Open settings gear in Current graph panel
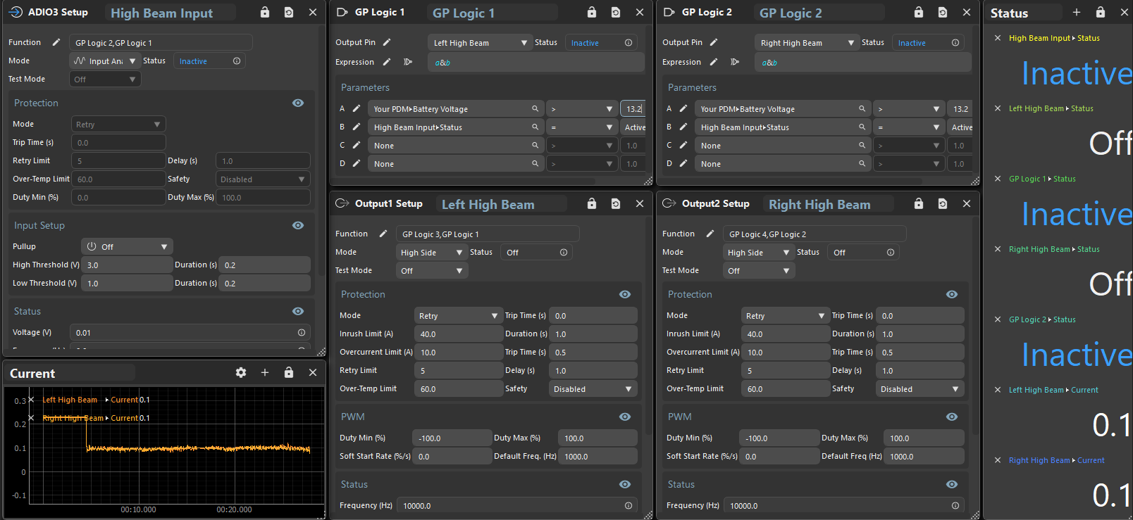1133x520 pixels. (241, 373)
